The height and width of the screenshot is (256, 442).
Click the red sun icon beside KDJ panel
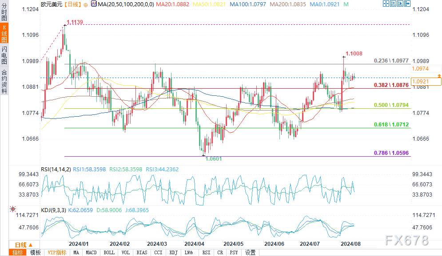point(12,209)
